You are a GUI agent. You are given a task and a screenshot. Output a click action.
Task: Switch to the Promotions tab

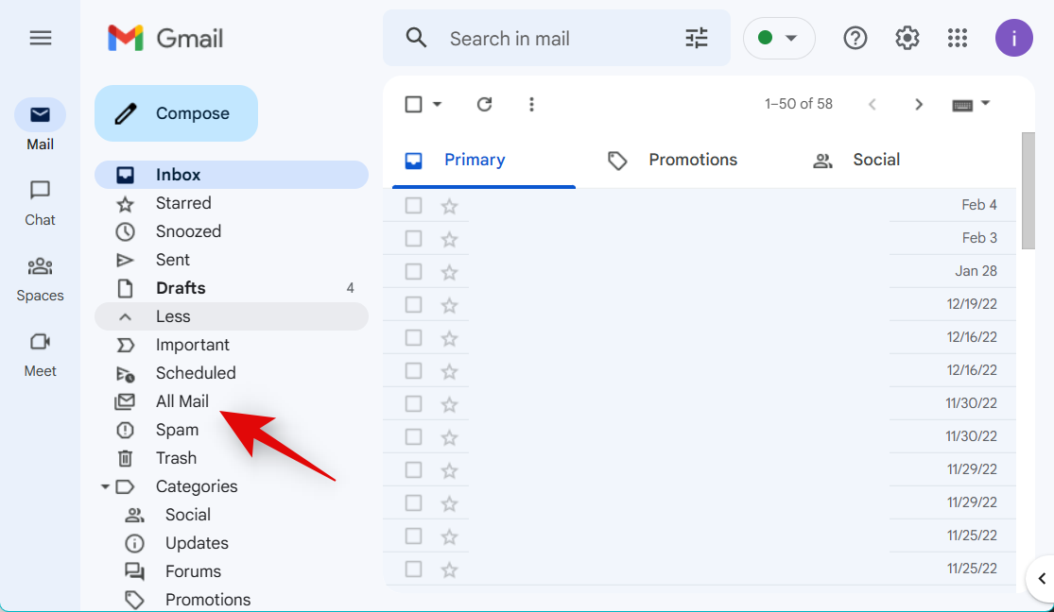pos(692,160)
